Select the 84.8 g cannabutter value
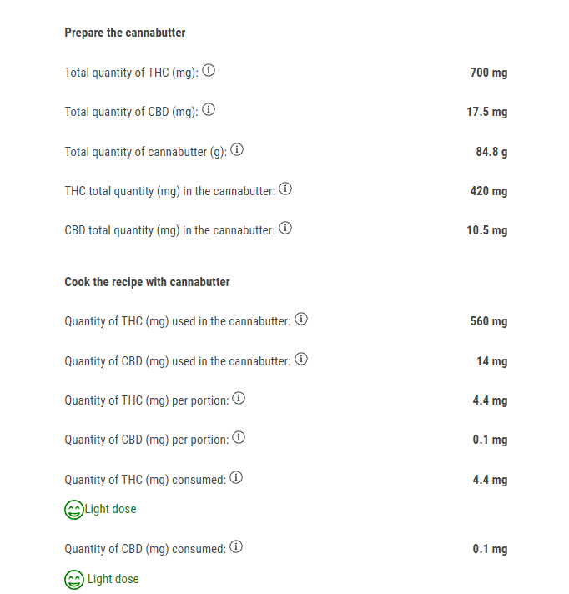 coord(491,152)
